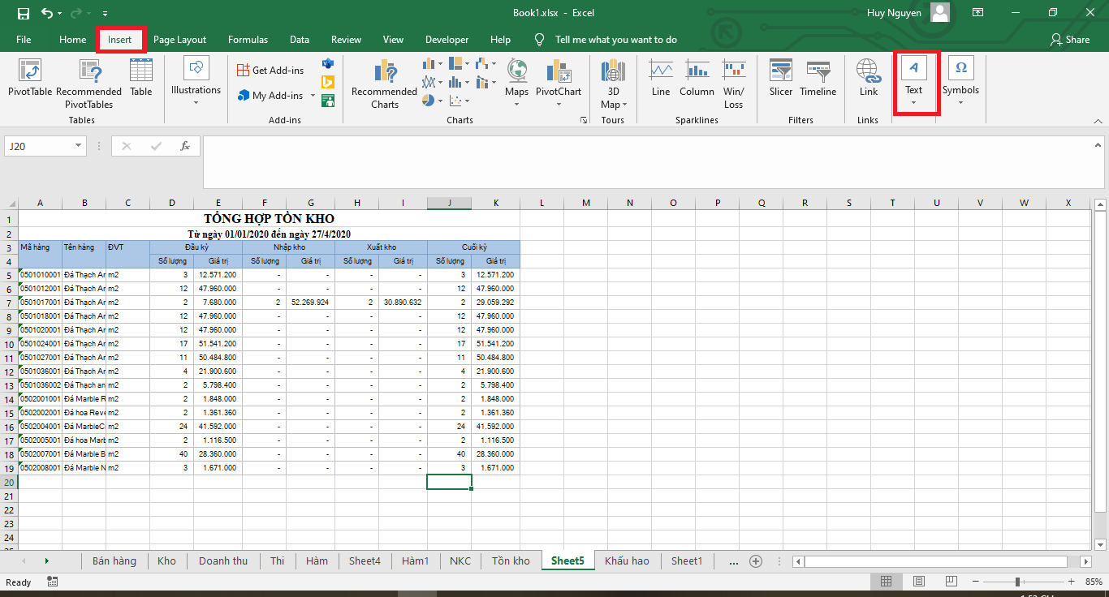Click the Share button

click(x=1070, y=39)
